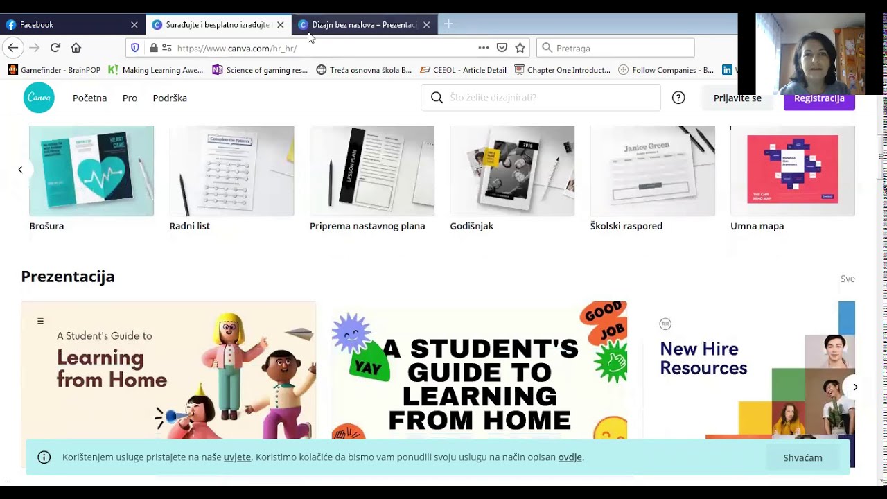Open the ovdje cookie link
887x499 pixels.
[570, 457]
